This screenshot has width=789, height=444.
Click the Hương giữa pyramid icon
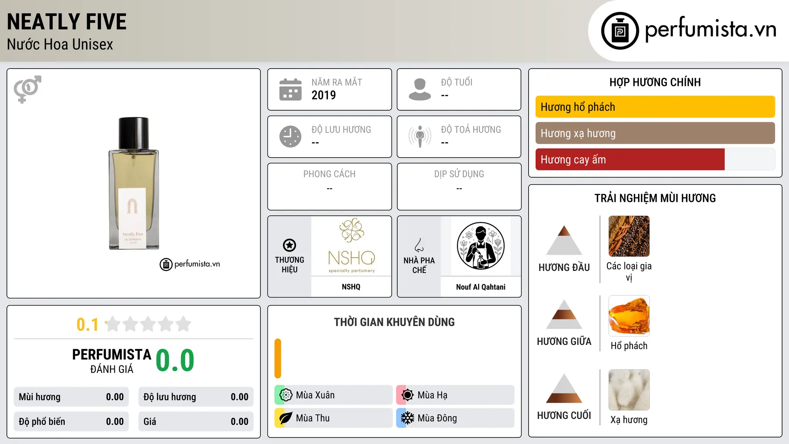coord(564,314)
